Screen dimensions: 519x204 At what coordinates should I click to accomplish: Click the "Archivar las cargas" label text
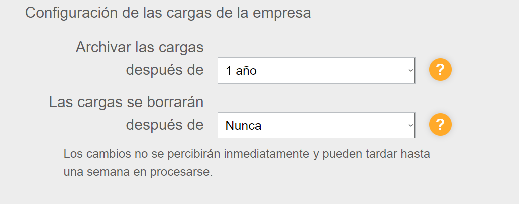[x=140, y=47]
